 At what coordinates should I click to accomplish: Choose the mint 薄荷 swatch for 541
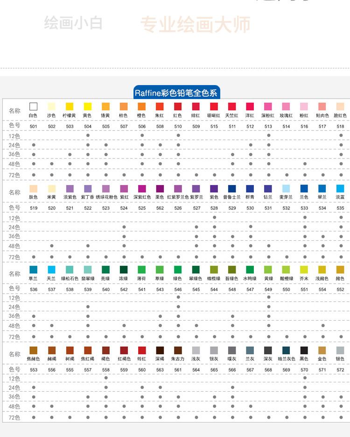(x=141, y=270)
